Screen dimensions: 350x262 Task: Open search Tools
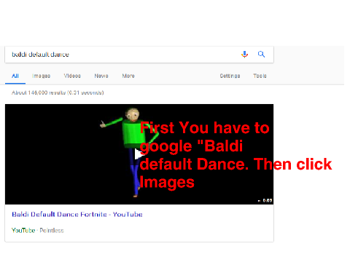point(260,76)
